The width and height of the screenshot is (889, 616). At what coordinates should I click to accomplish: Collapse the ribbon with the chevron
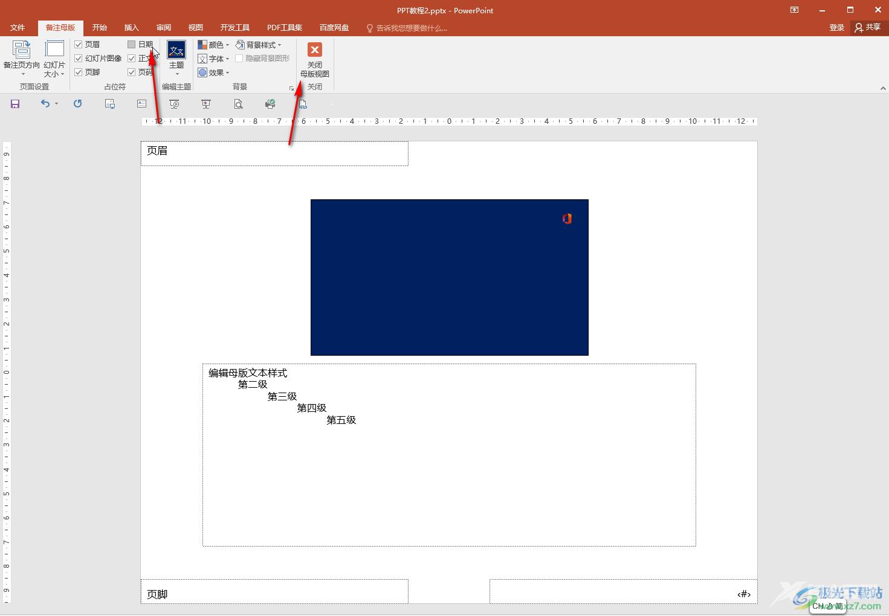click(x=883, y=88)
